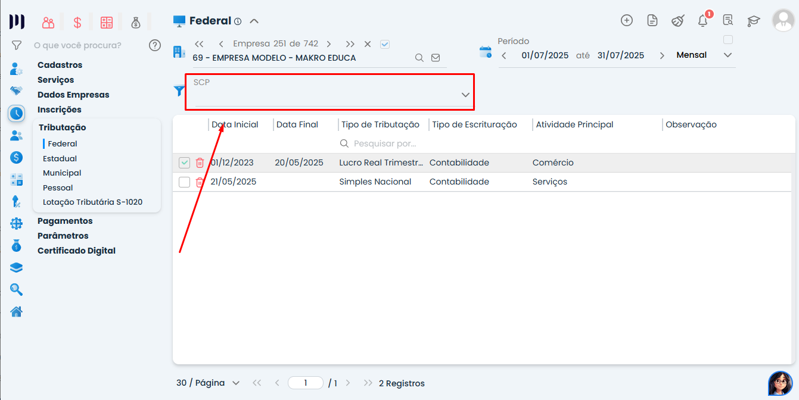Click the add new record plus icon
799x400 pixels.
click(x=627, y=20)
